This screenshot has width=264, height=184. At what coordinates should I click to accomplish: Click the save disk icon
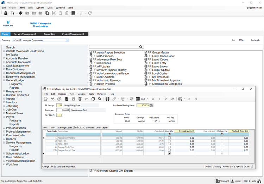point(73,99)
